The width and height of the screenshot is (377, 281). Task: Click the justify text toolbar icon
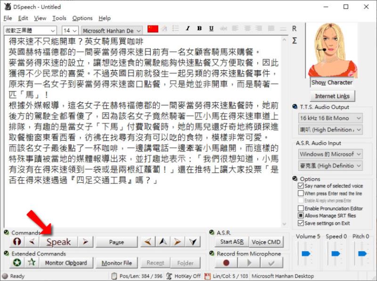(271, 29)
